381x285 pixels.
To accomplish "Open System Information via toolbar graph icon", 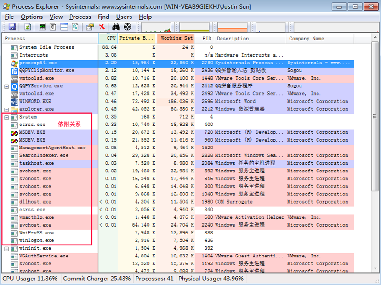I will [x=43, y=27].
